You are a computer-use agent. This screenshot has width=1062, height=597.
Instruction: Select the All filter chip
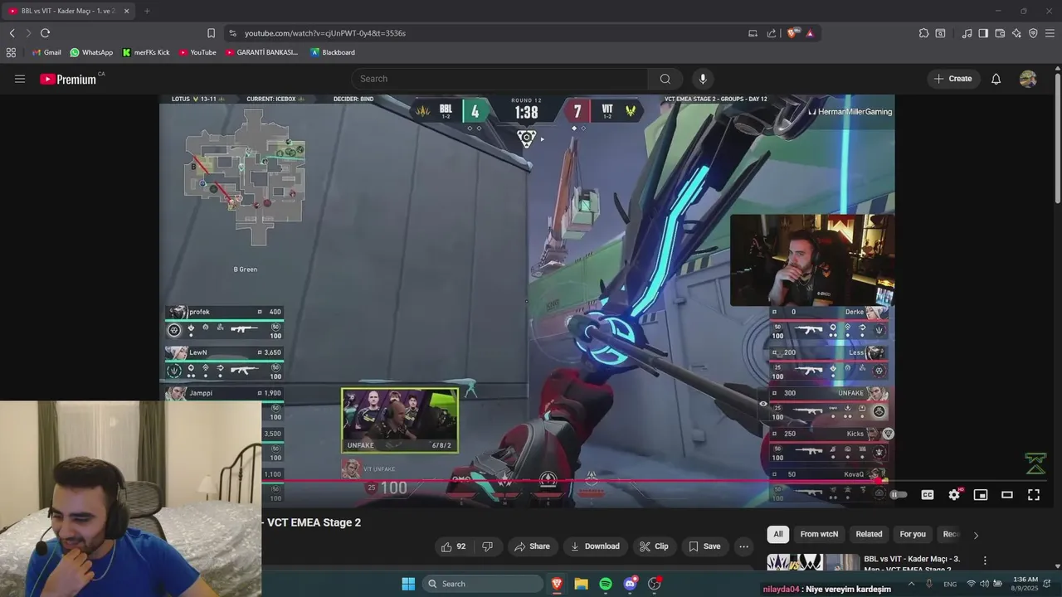point(777,534)
